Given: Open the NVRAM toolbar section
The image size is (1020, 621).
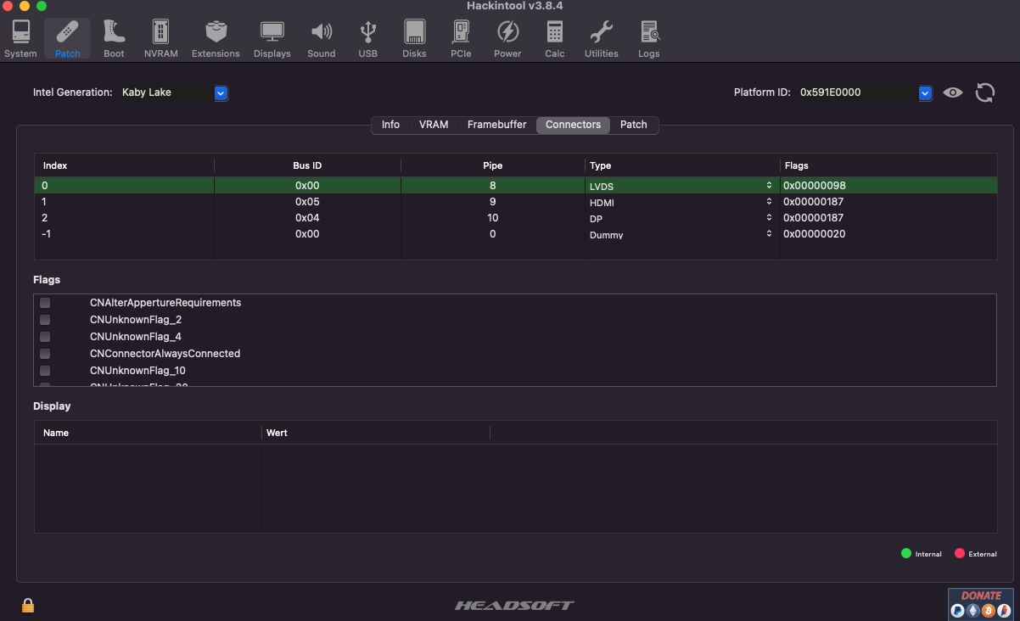Looking at the screenshot, I should 160,39.
